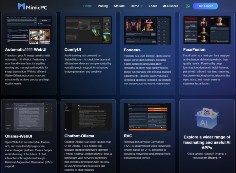Open the RVC screenshot thumbnail
Viewport: 236px width, 173px height.
(x=147, y=117)
